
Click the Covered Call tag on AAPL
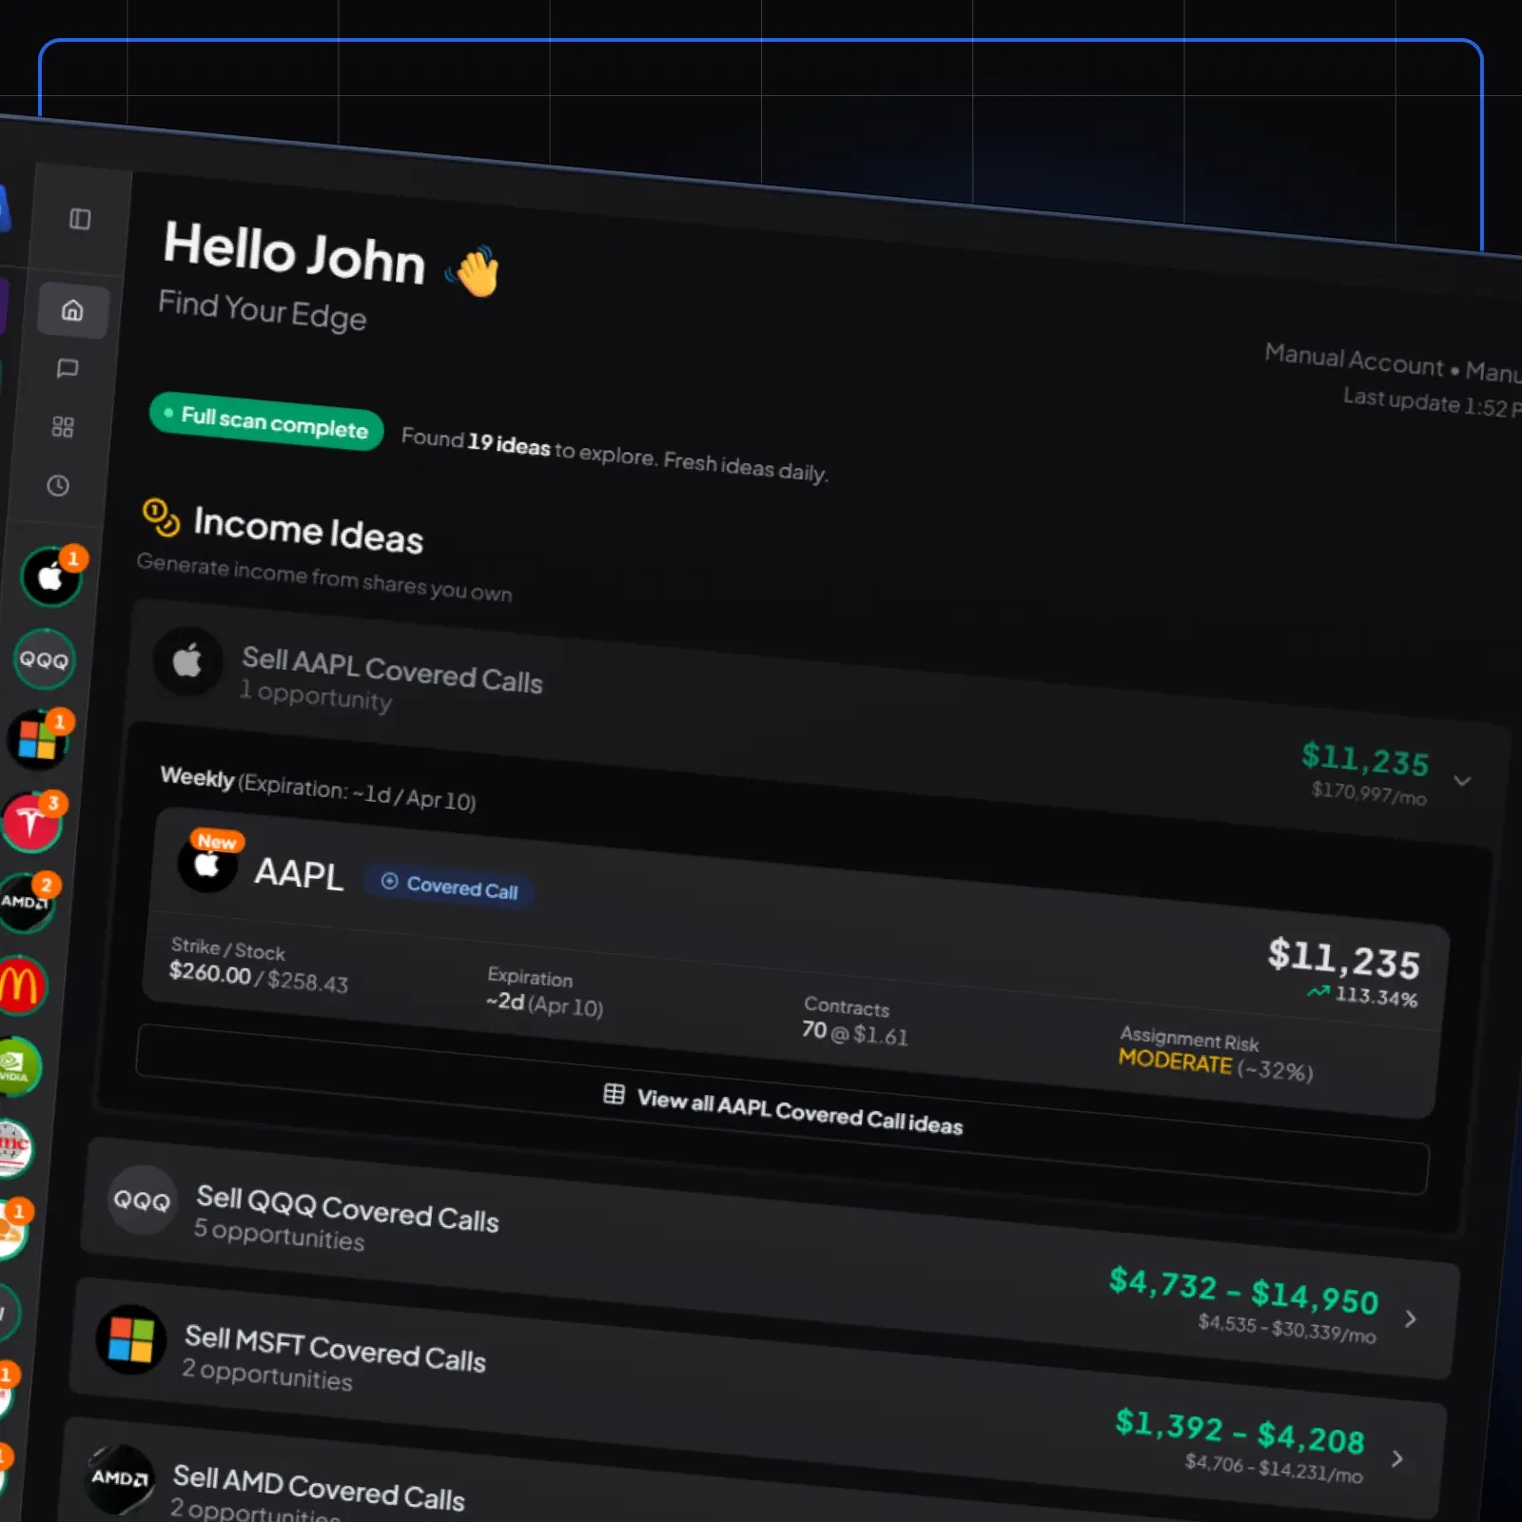(x=449, y=887)
